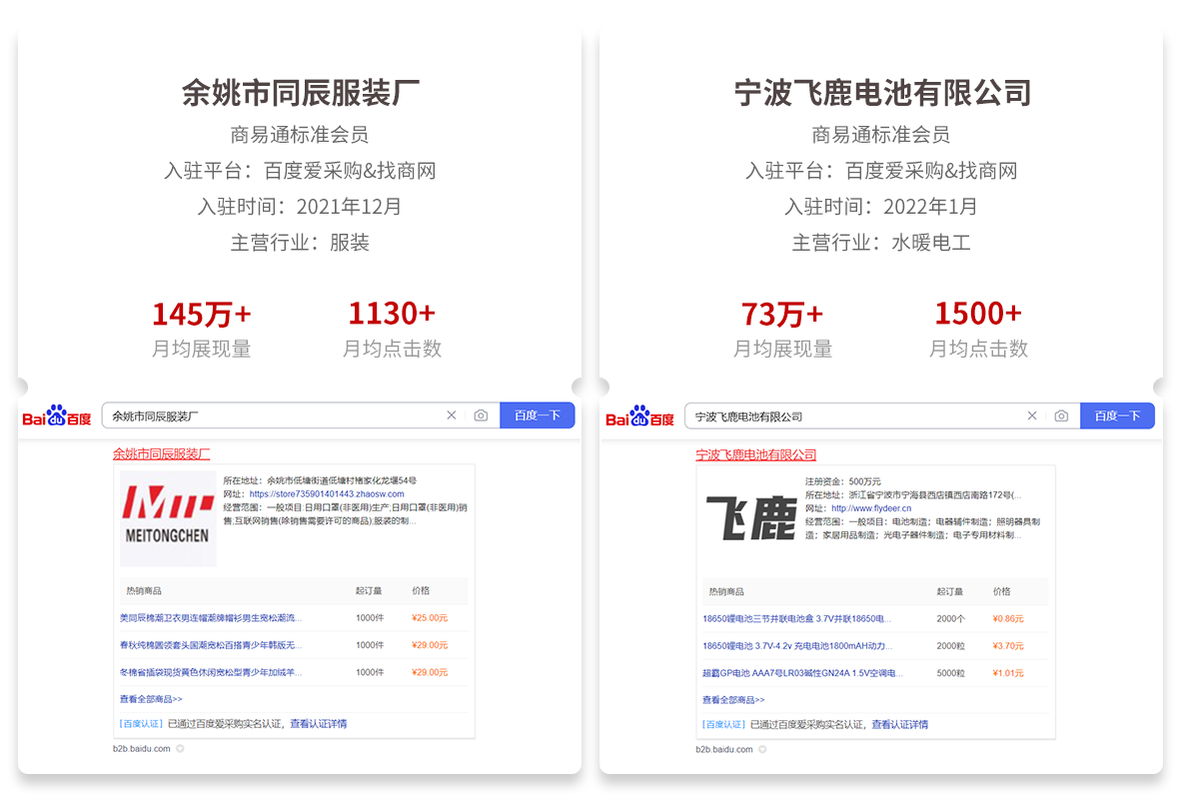
Task: Open the red underlined 宁波飞鹿电池有限公司 result title
Action: coord(756,454)
